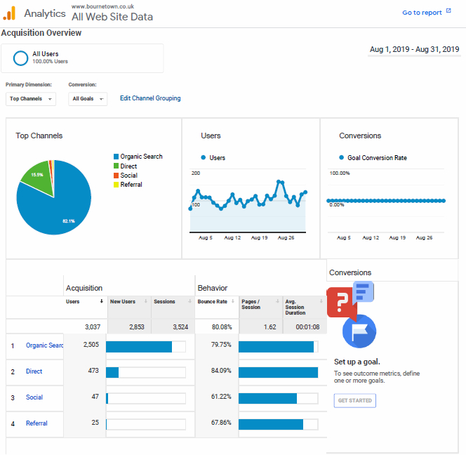Click the Conversions table section header
Image resolution: width=466 pixels, height=455 pixels.
coord(350,272)
